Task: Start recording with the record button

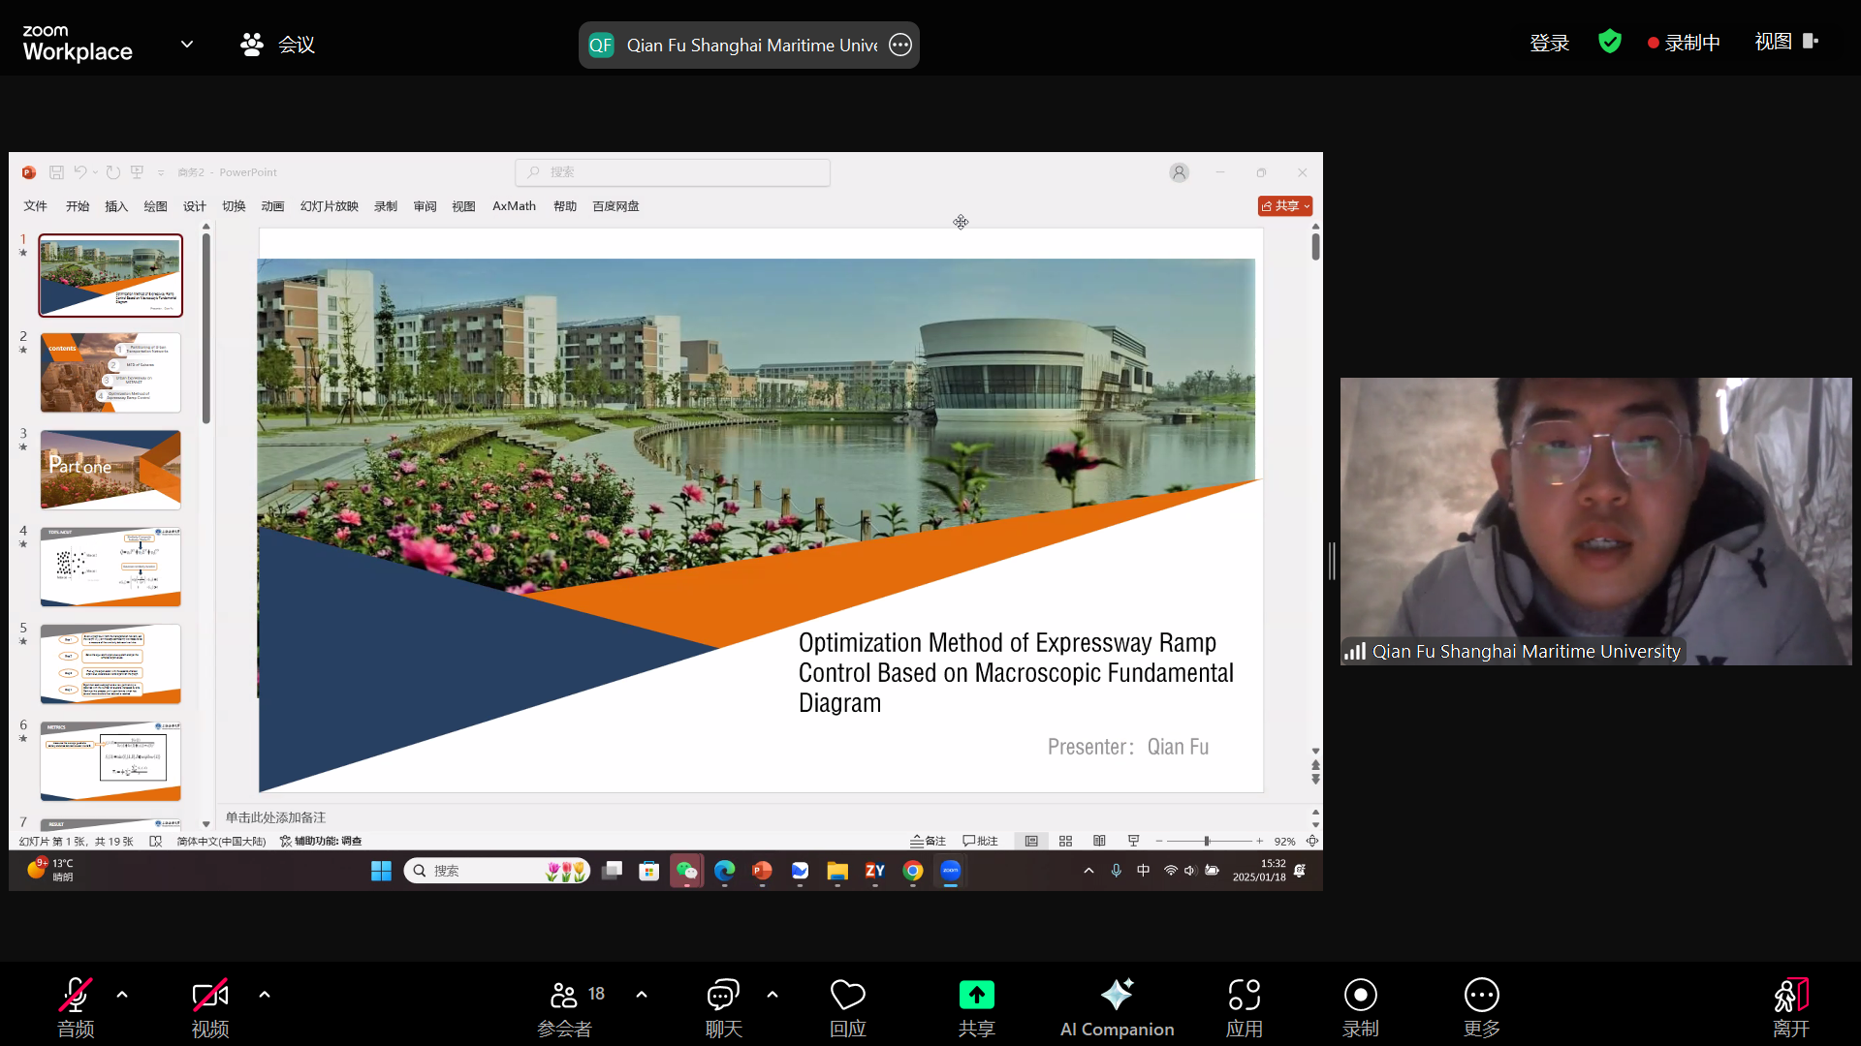Action: 1361,1007
